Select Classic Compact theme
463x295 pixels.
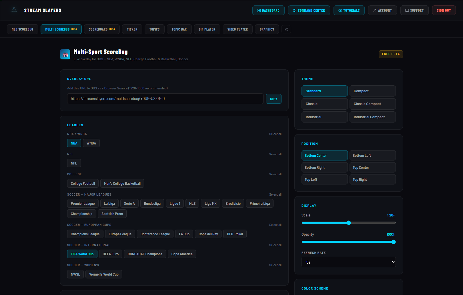point(373,104)
